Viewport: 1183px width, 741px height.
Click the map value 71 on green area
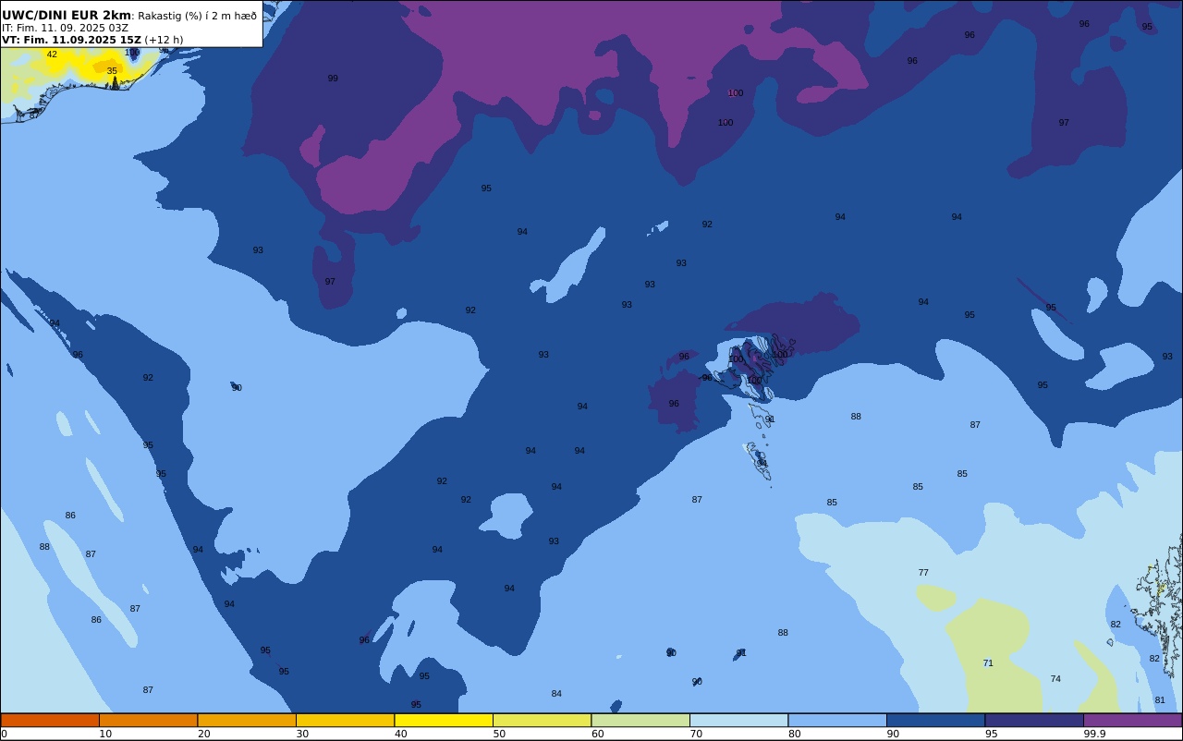click(988, 663)
